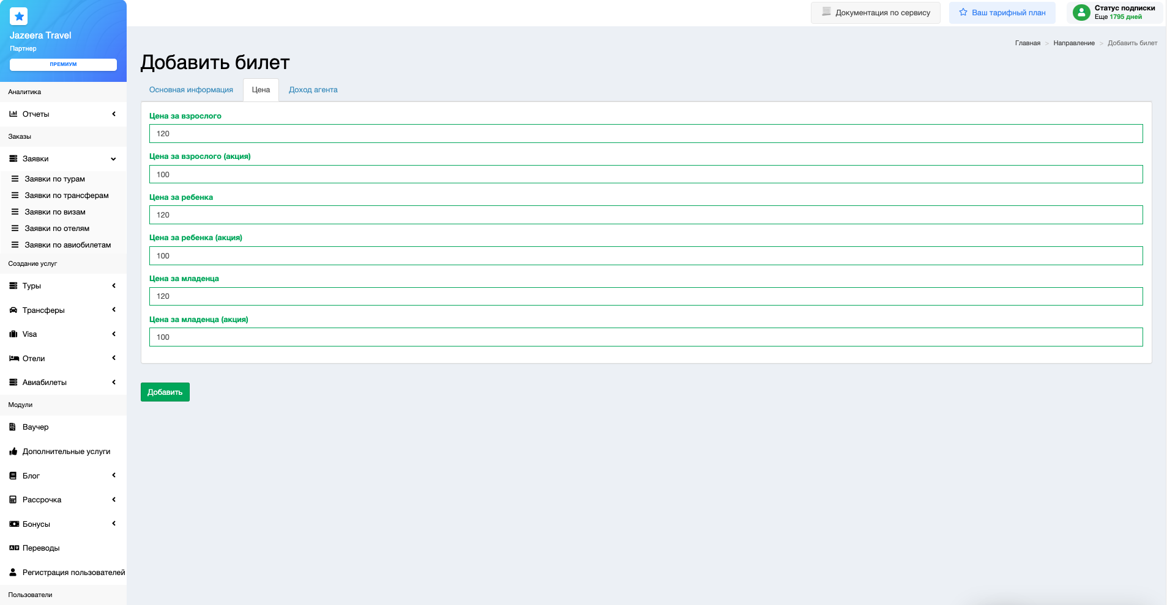Open Ваш тарифный план link
This screenshot has height=605, width=1167.
[x=1002, y=13]
